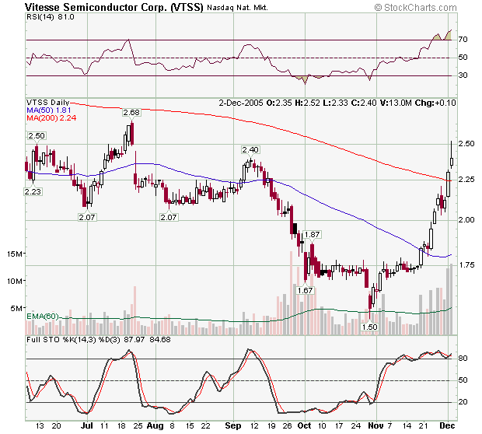482x434 pixels.
Task: Click the stochastic %D value '84.68'
Action: 160,340
